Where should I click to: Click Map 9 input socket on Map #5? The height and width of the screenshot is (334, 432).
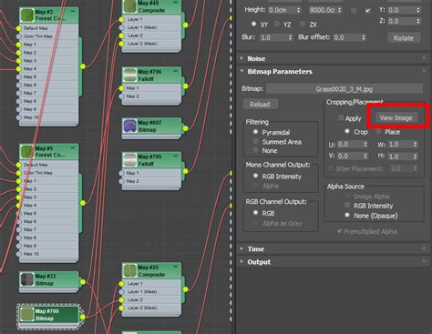point(19,246)
